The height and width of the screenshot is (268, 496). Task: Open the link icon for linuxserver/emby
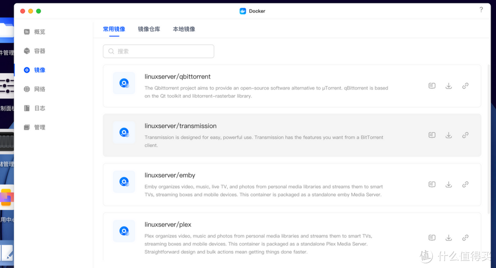pos(465,184)
